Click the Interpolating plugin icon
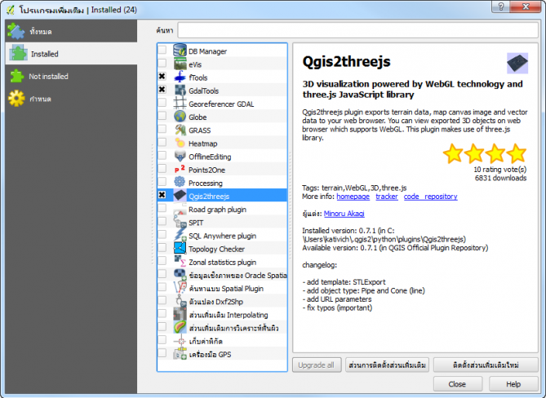This screenshot has height=398, width=546. [180, 315]
